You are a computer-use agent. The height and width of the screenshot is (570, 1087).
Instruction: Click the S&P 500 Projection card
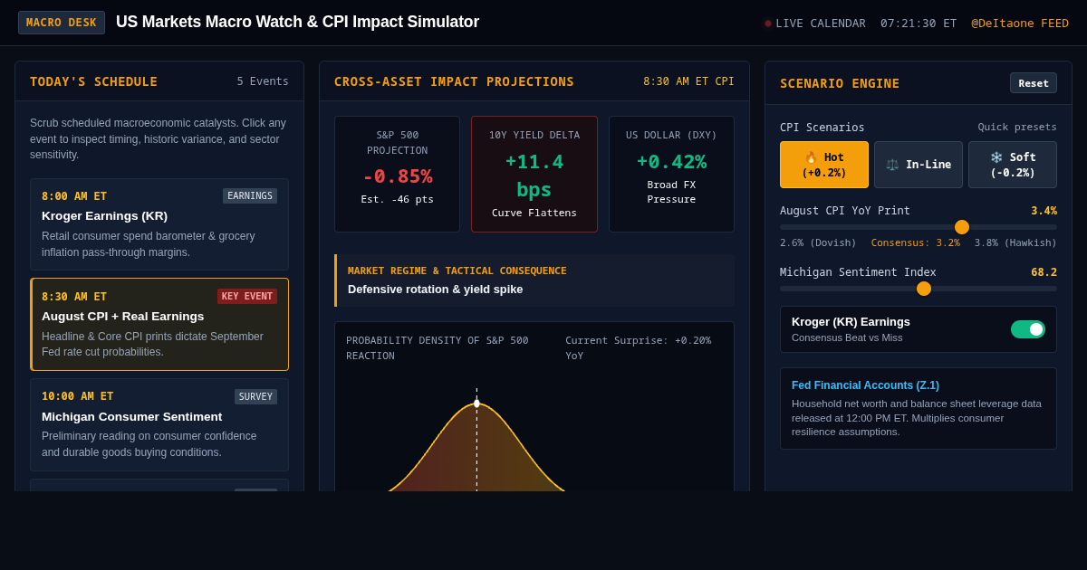tap(397, 174)
